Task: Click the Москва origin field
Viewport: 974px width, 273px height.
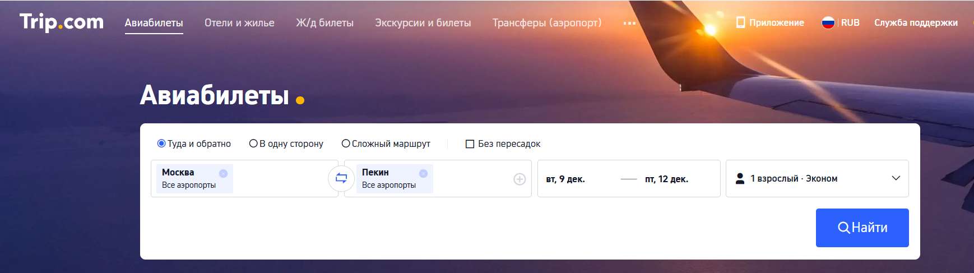Action: click(244, 178)
